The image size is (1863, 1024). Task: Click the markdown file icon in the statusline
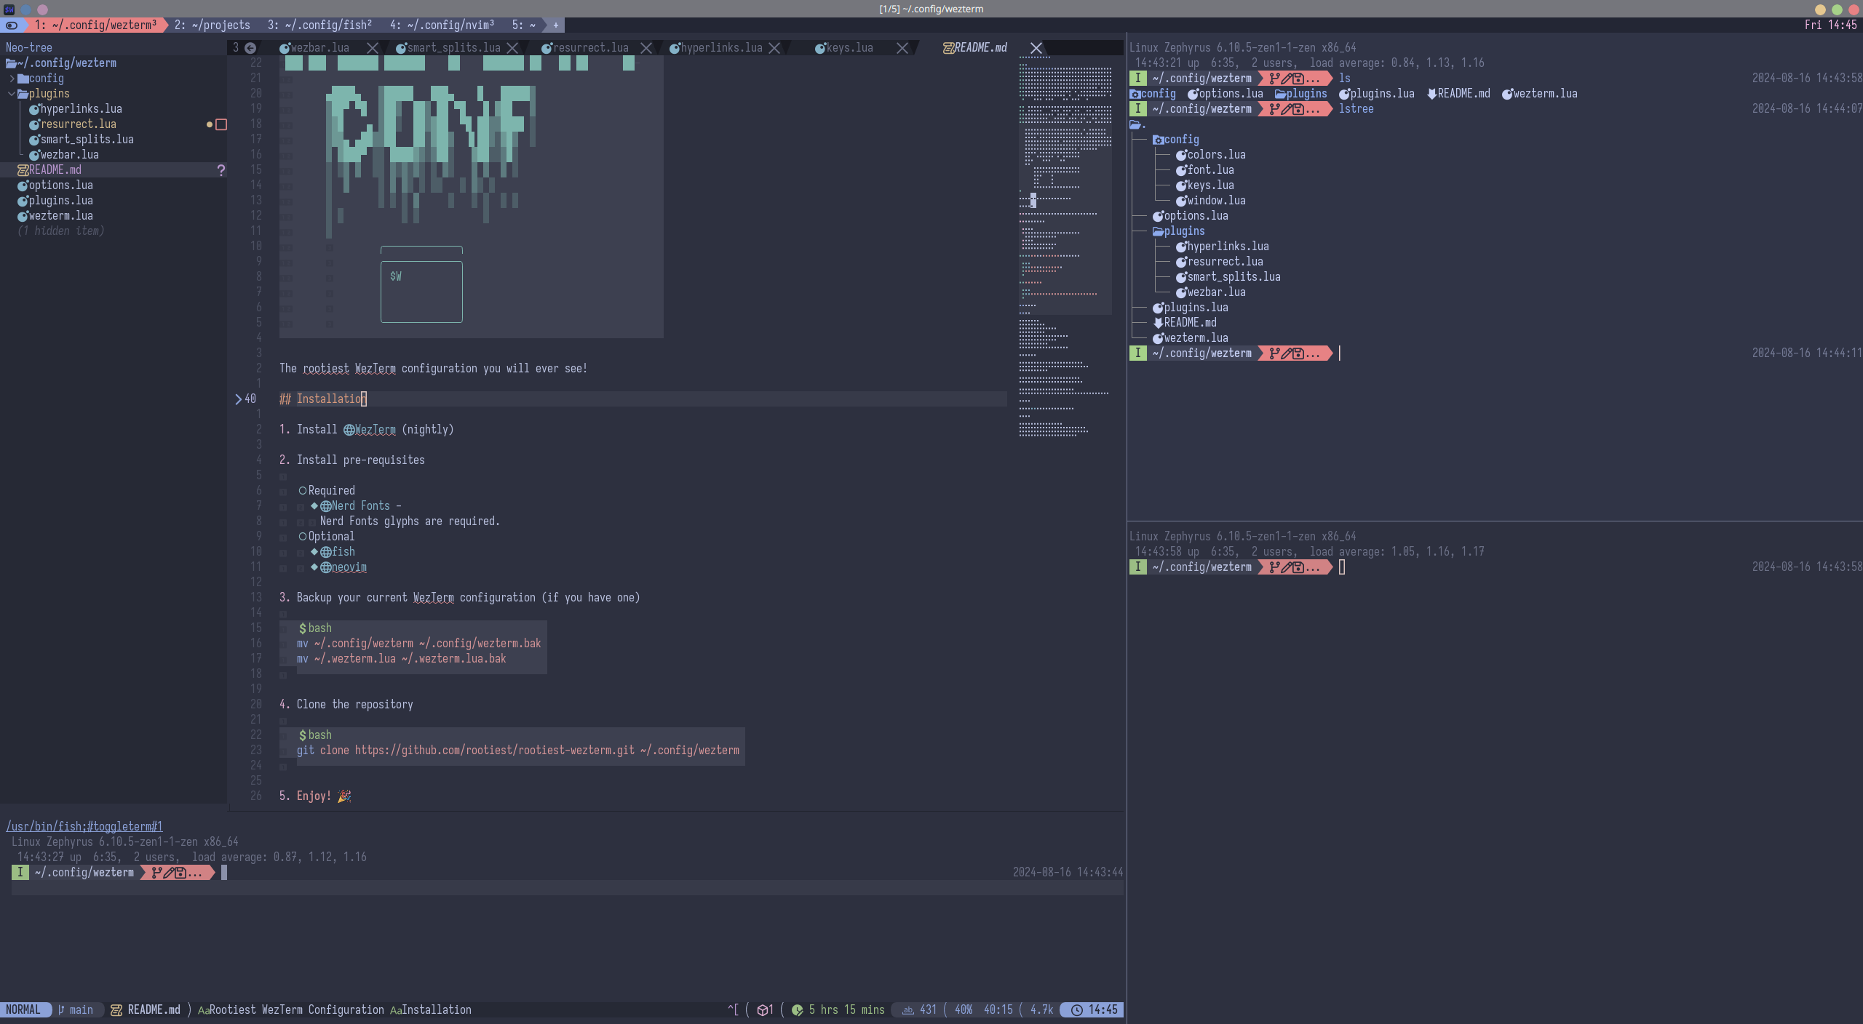116,1009
